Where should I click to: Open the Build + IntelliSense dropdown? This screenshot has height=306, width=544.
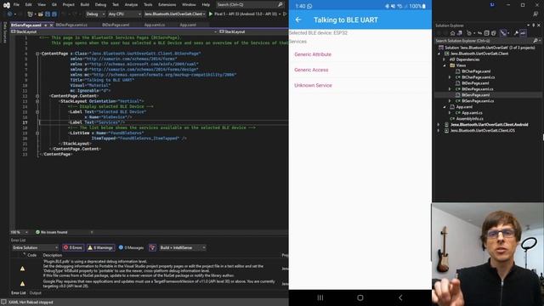tap(183, 247)
